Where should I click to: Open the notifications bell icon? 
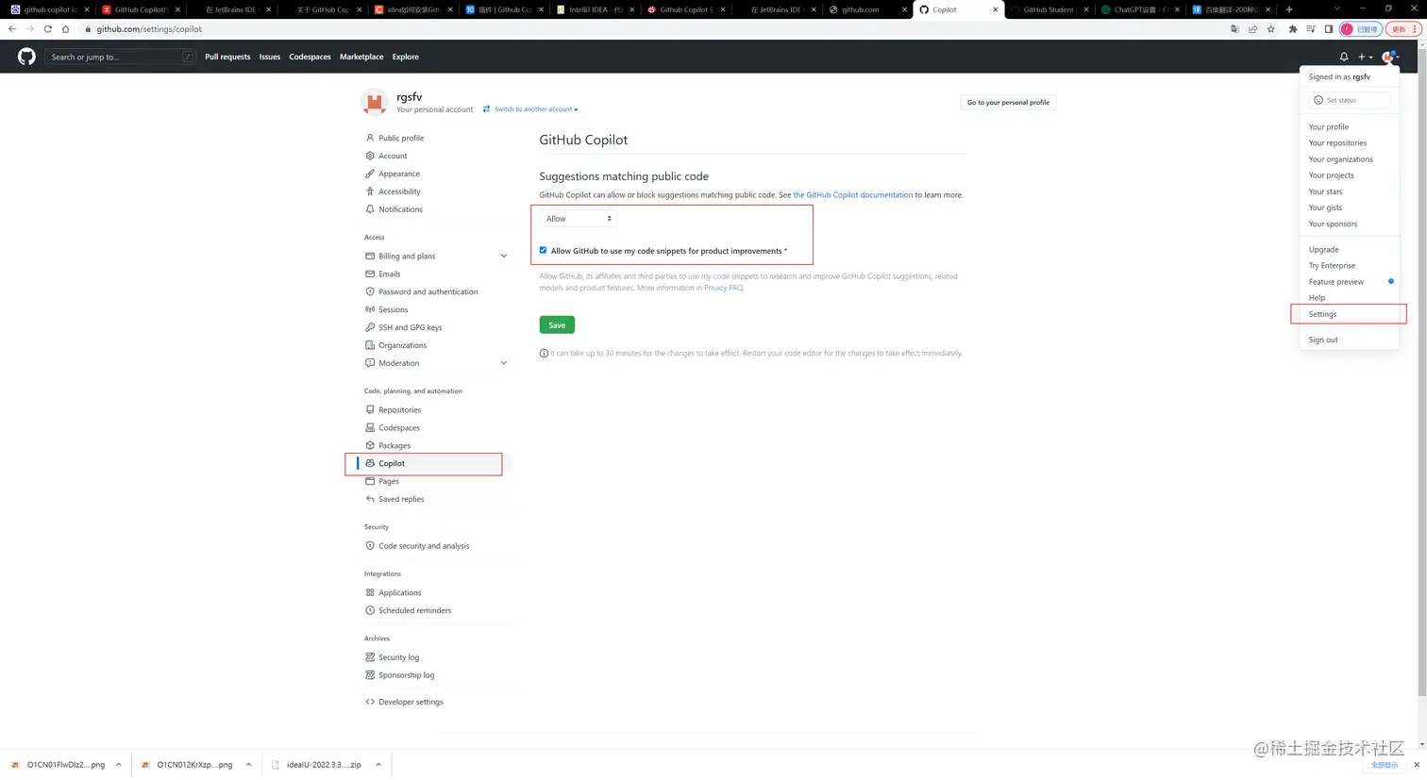(1343, 57)
